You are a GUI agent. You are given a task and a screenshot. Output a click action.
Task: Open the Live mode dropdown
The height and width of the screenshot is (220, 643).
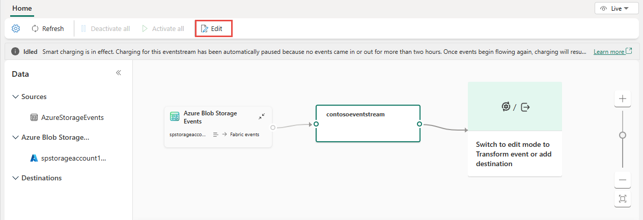click(x=616, y=9)
